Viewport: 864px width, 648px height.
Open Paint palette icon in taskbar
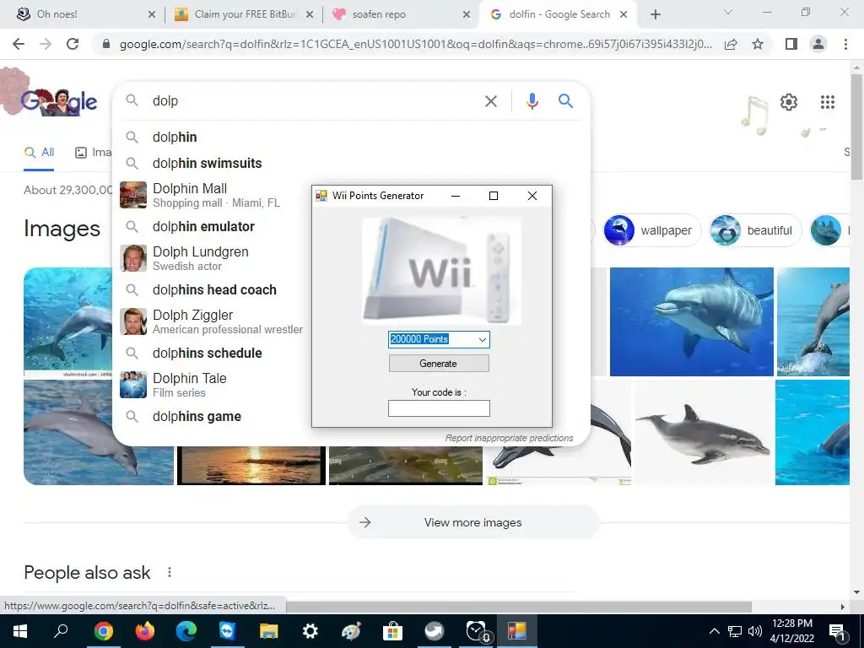click(352, 631)
